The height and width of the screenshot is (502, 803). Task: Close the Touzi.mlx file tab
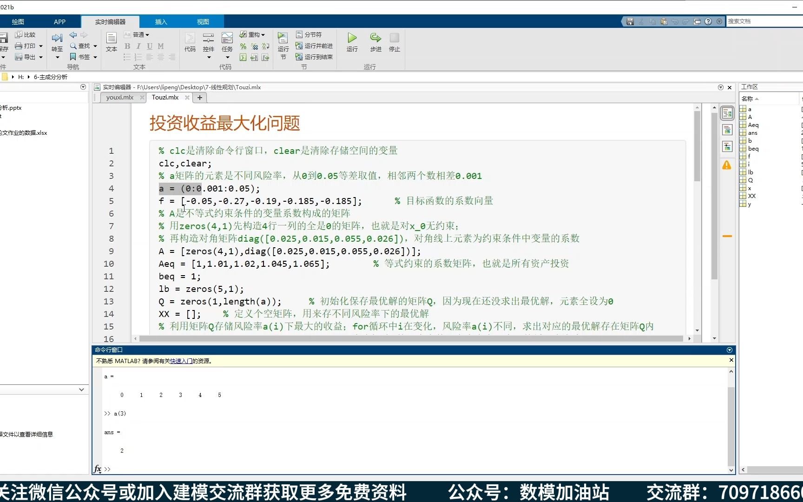click(187, 98)
